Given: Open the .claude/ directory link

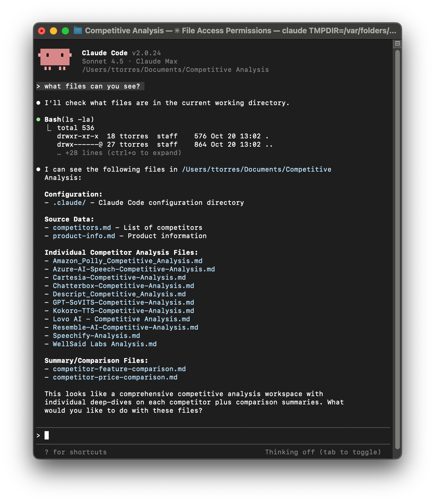Looking at the screenshot, I should [69, 203].
